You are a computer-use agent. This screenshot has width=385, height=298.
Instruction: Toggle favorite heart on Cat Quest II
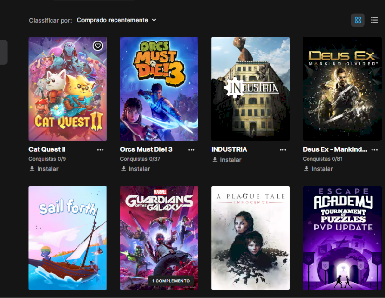tap(98, 46)
